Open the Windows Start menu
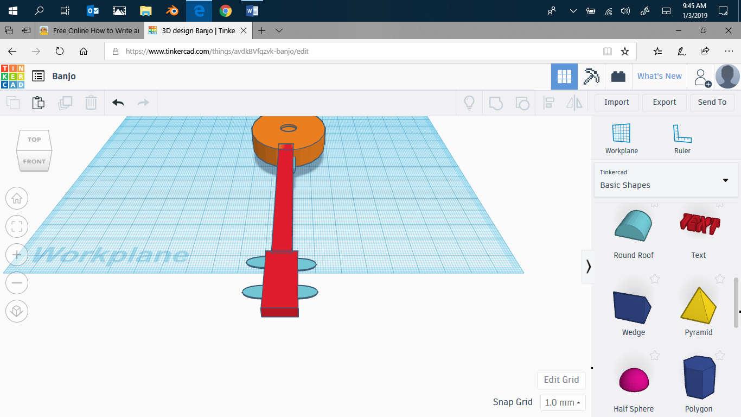The image size is (741, 417). (x=13, y=10)
